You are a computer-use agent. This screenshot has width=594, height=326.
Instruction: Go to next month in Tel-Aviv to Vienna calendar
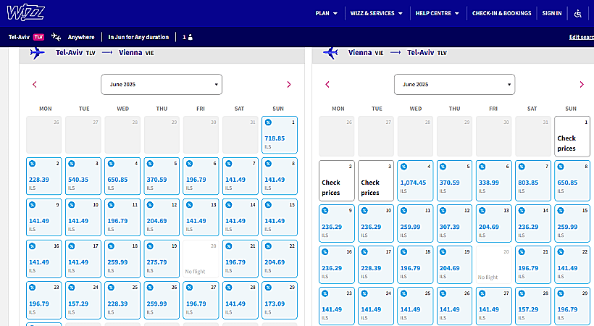pyautogui.click(x=288, y=85)
